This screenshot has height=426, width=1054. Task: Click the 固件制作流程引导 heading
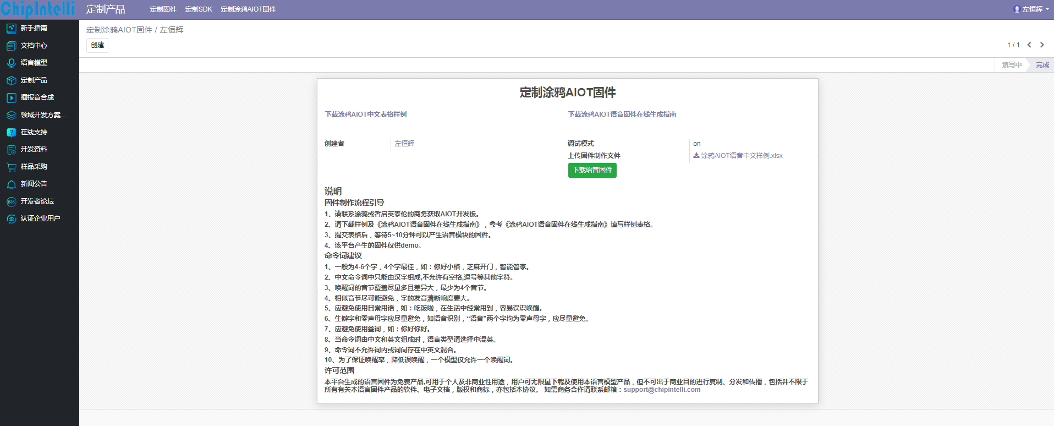coord(354,203)
